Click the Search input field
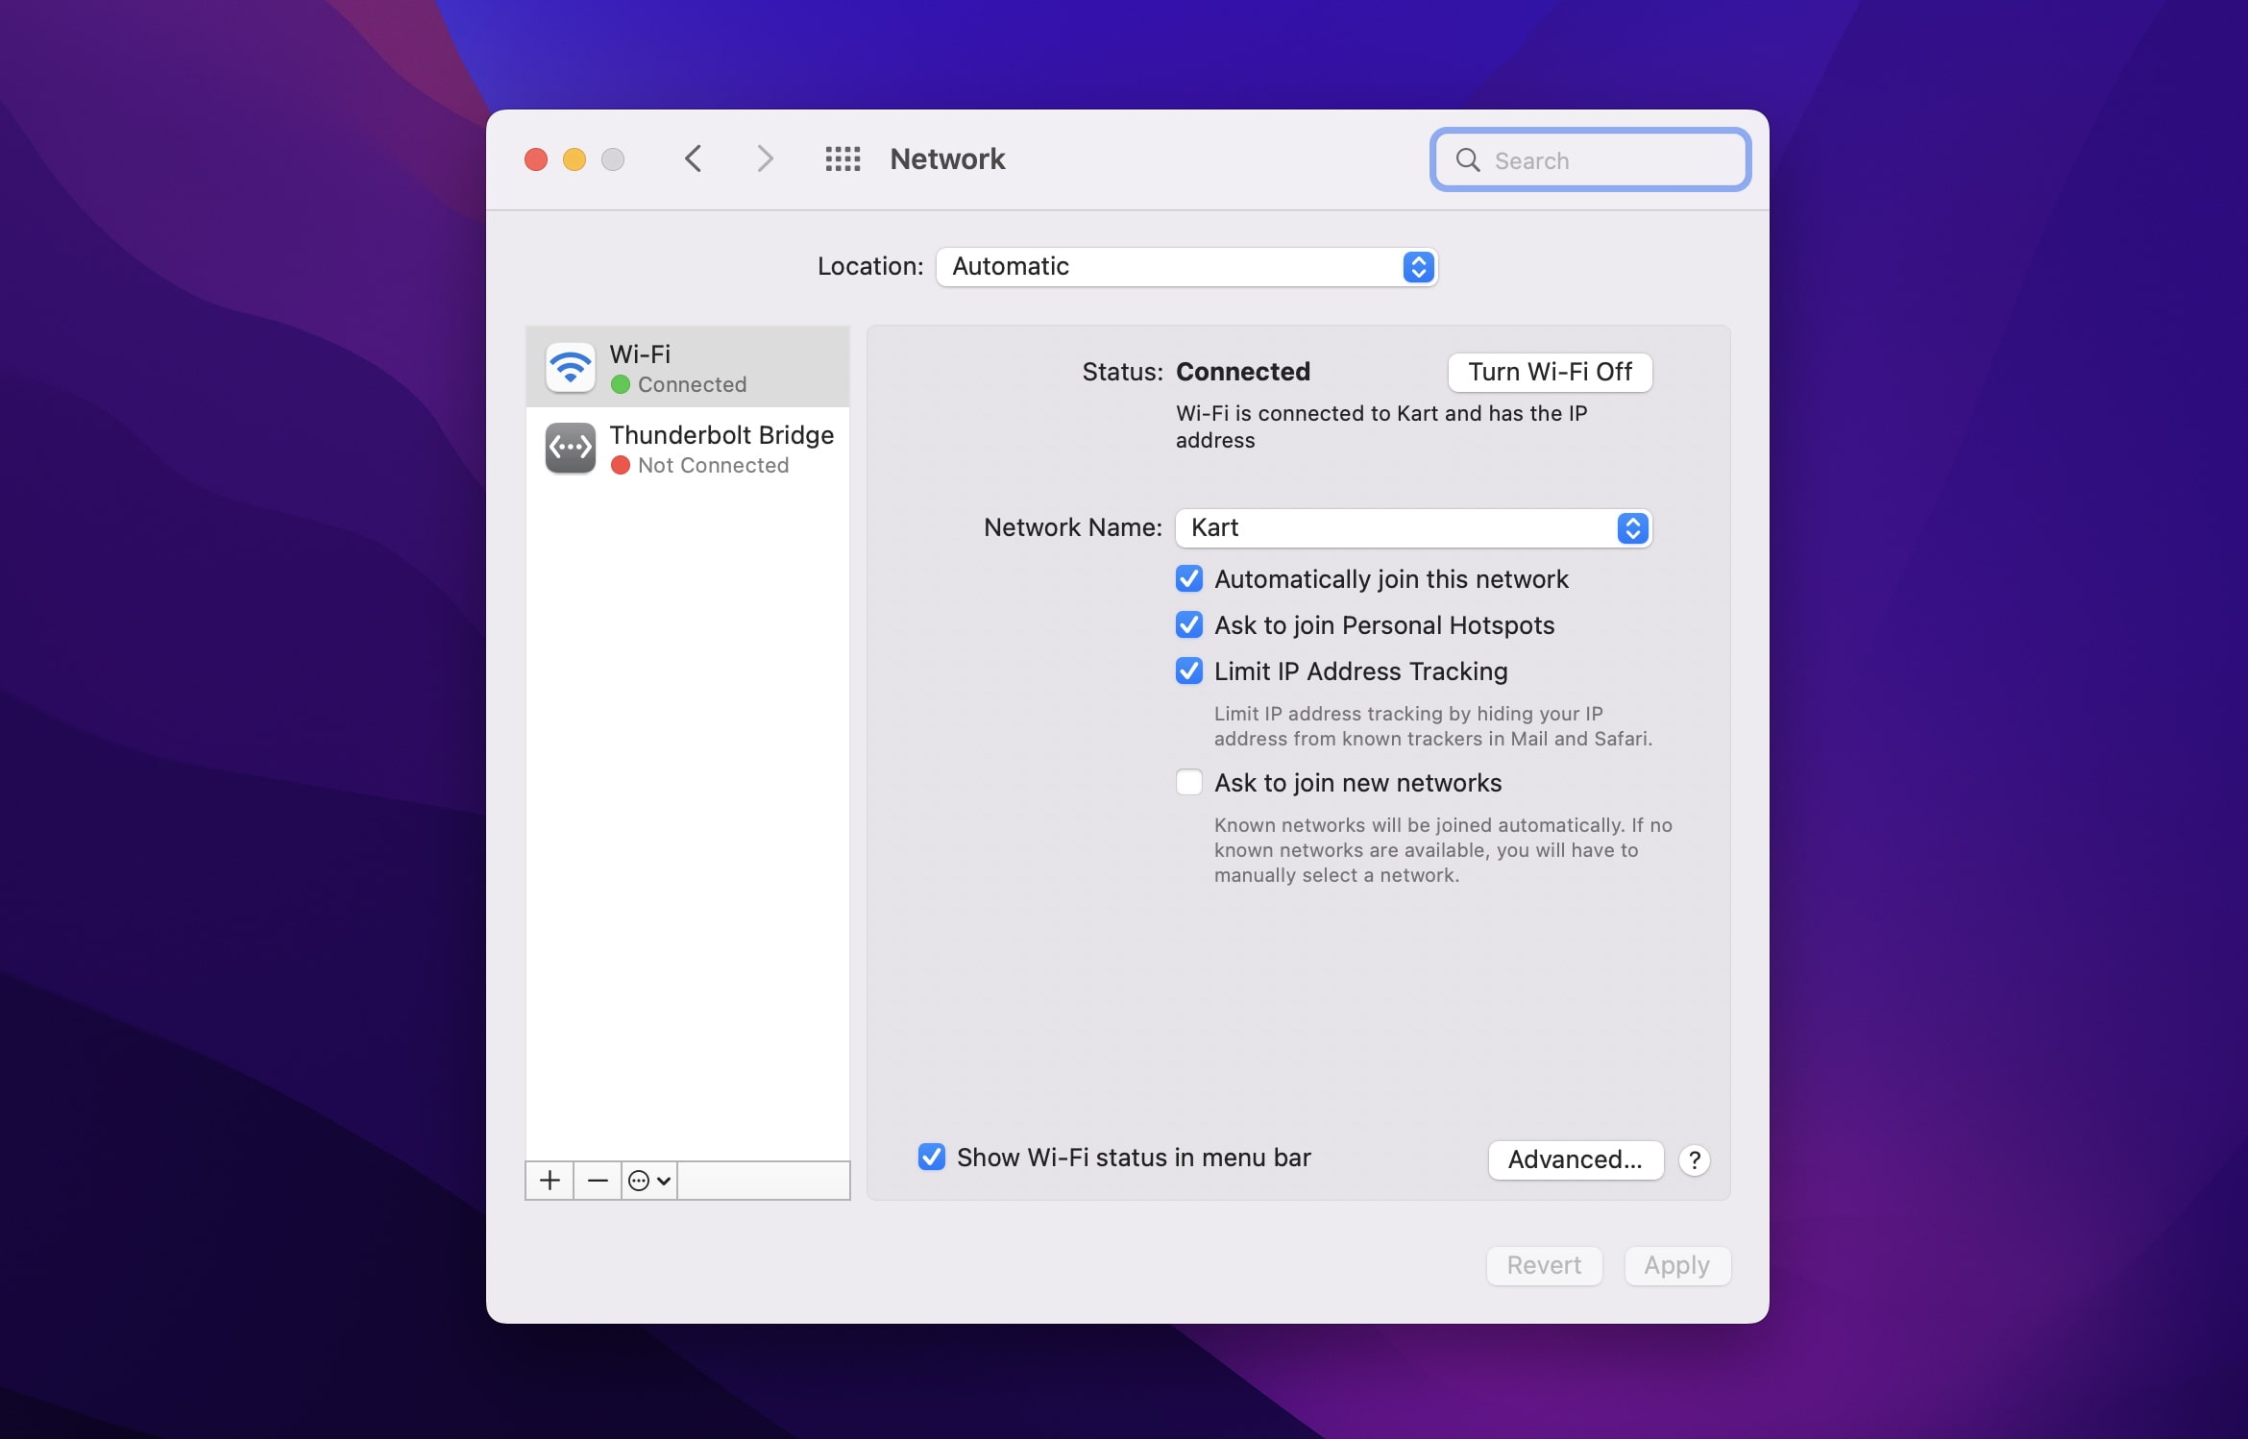Screen dimensions: 2248x1439 pos(1588,159)
